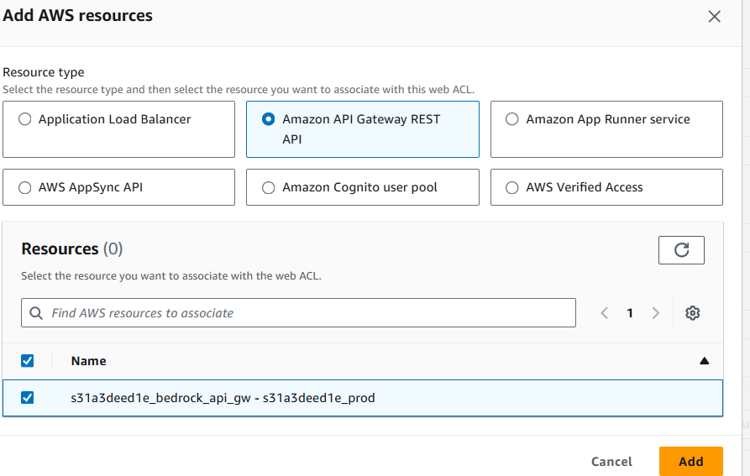Go to next page of resources
750x476 pixels.
(x=656, y=313)
